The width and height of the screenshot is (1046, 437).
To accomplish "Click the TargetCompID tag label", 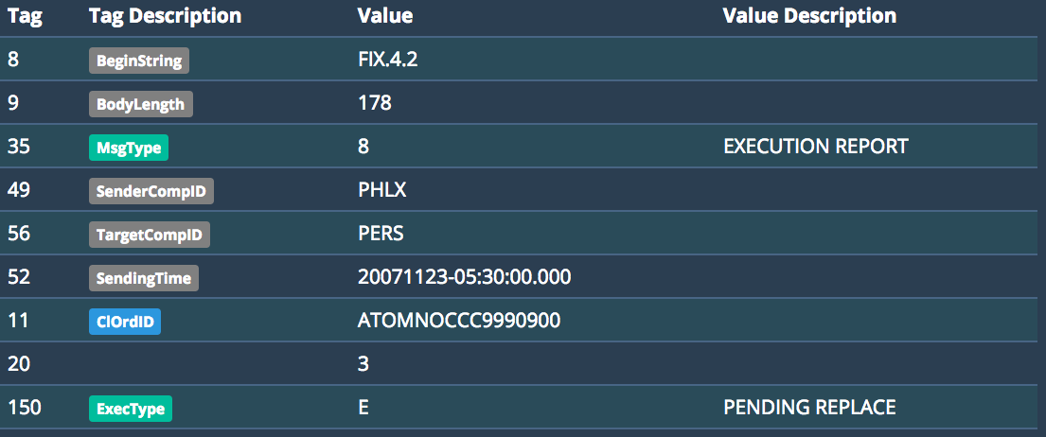I will pyautogui.click(x=150, y=235).
